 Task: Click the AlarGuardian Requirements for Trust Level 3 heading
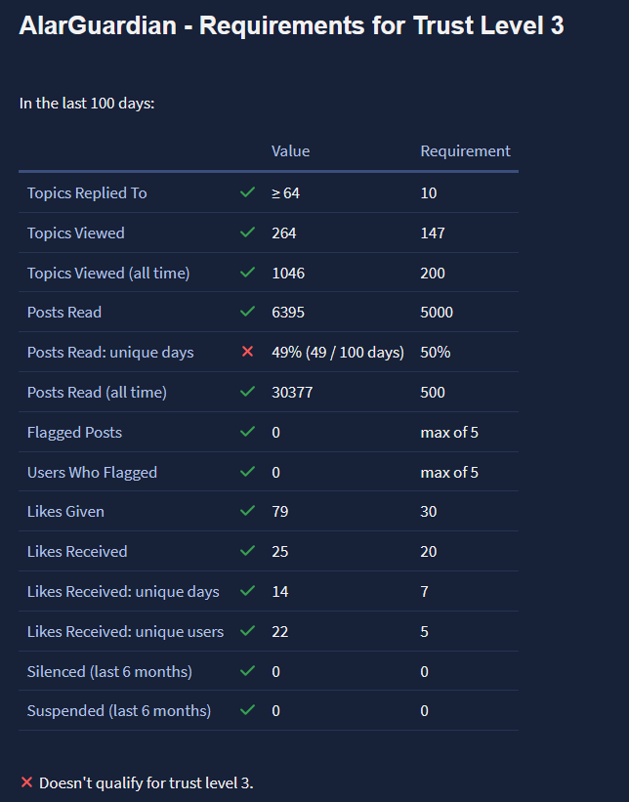pos(291,26)
